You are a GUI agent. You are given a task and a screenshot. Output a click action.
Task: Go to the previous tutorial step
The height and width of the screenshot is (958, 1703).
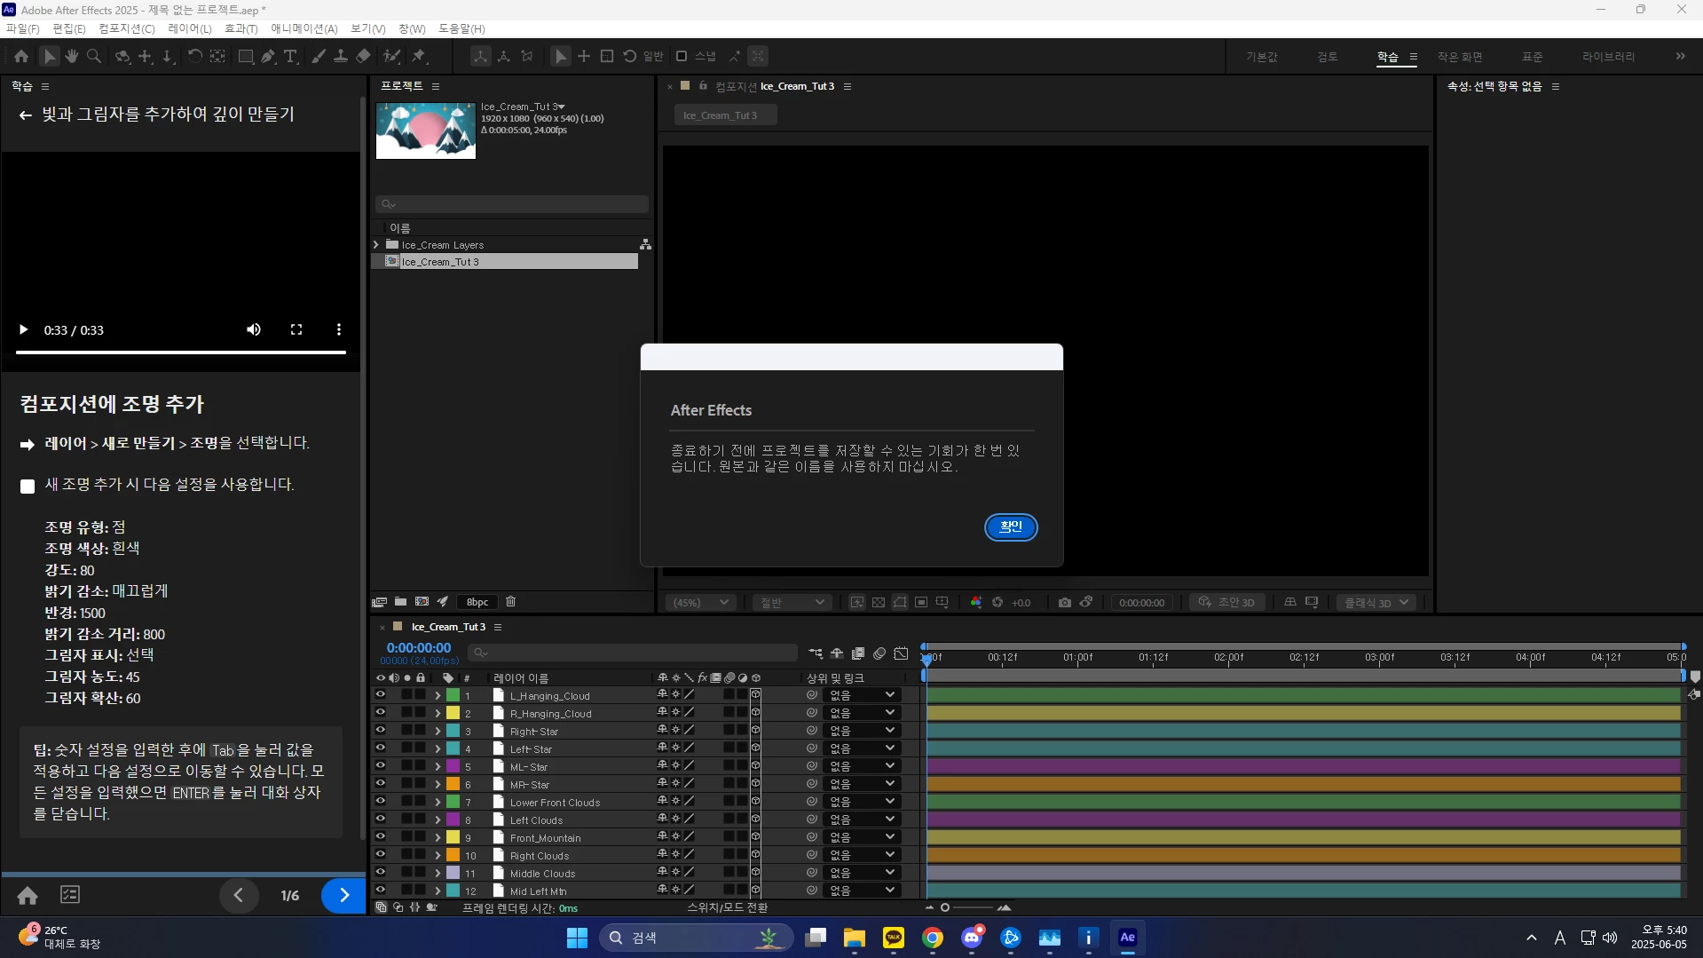tap(238, 896)
